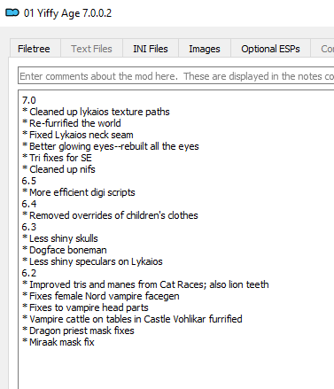This screenshot has height=389, width=334.
Task: Click the '01 Yiffy Age 7.0.0.2' window title
Action: pos(67,13)
